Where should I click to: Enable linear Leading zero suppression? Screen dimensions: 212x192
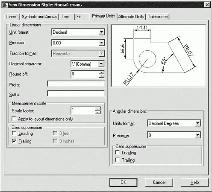click(14, 133)
